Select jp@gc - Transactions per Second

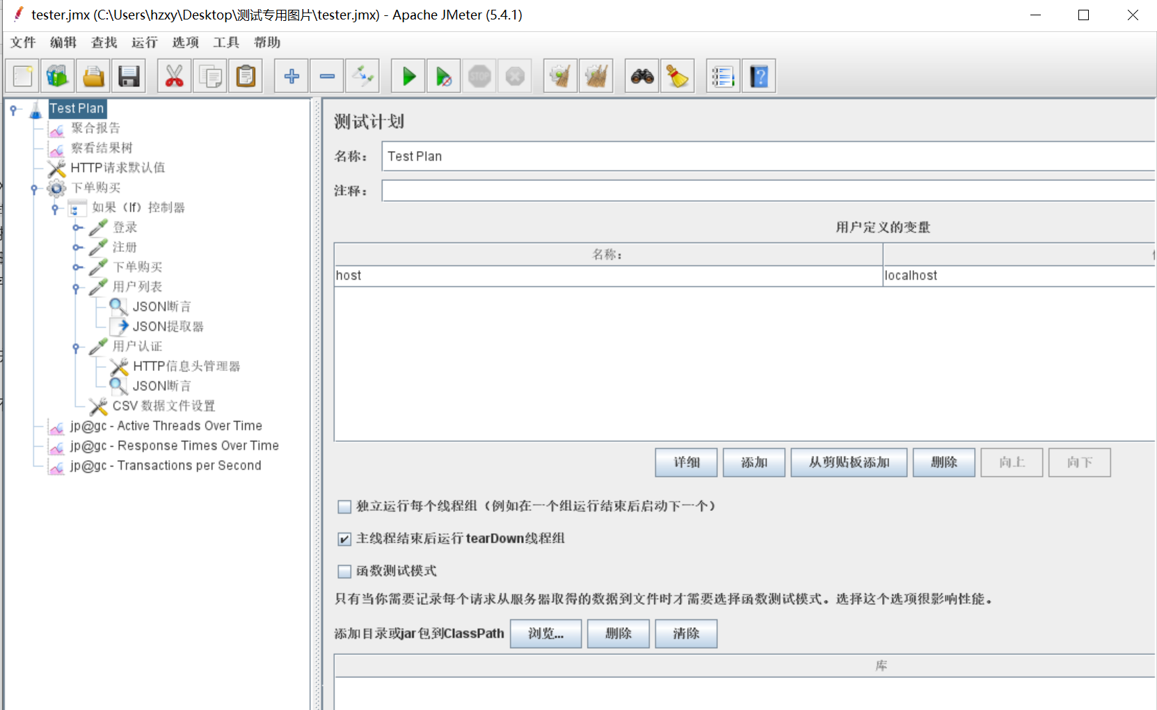pos(166,466)
